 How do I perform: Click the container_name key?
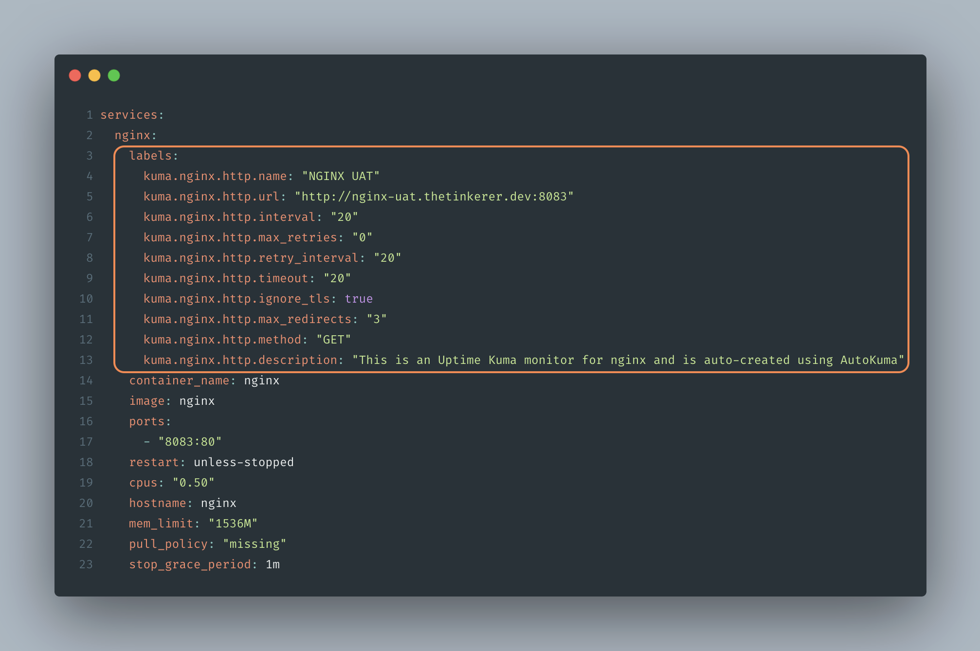tap(179, 380)
